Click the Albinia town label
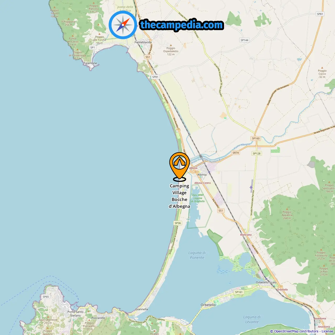The width and height of the screenshot is (335, 335). coord(202,175)
